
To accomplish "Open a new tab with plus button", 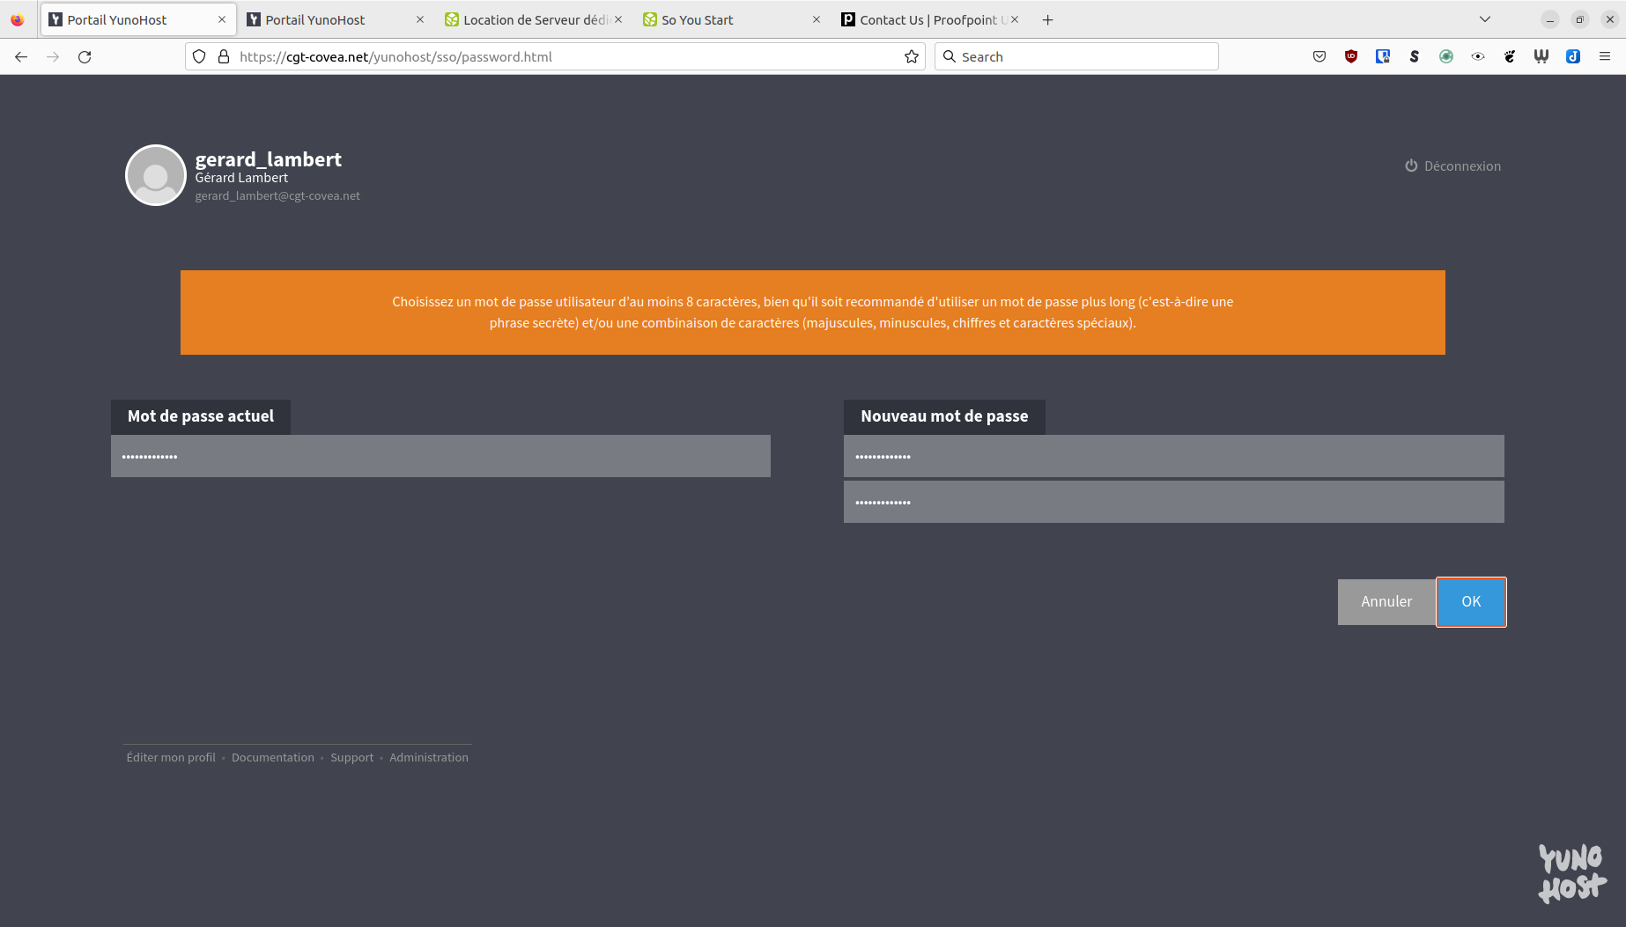I will (1047, 19).
